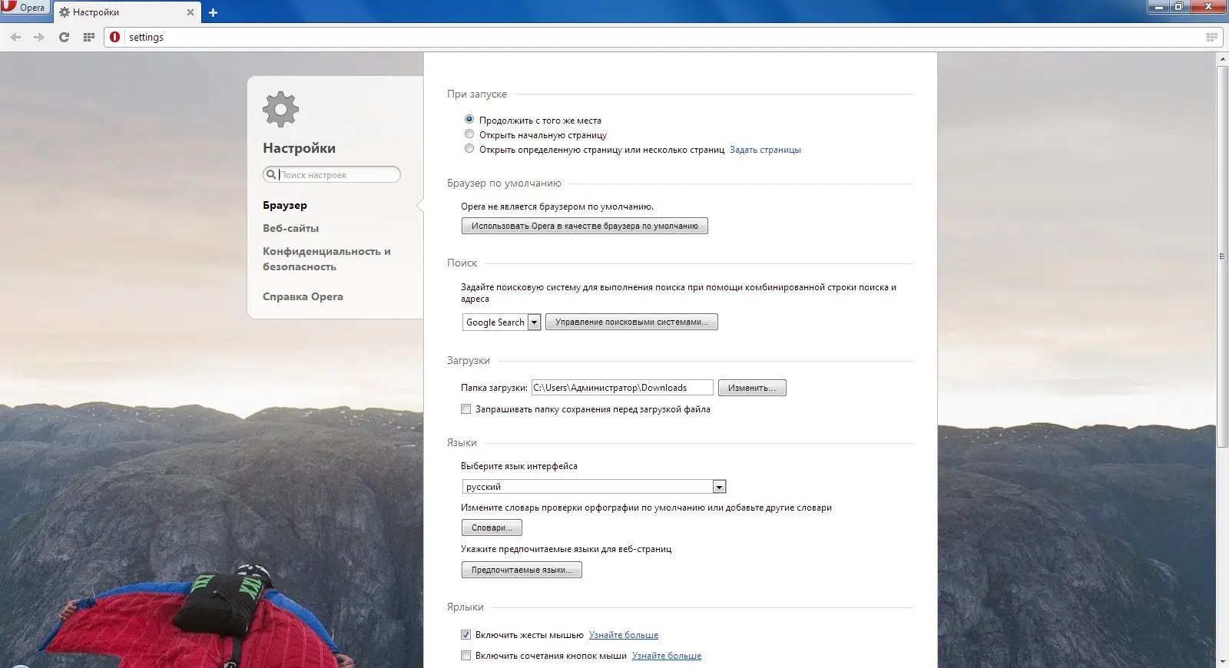The height and width of the screenshot is (668, 1229).
Task: Close the Opera window
Action: pos(1208,7)
